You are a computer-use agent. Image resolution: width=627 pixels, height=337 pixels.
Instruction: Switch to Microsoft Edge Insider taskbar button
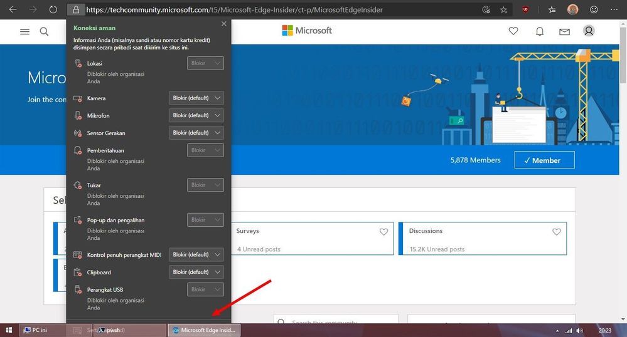(204, 330)
